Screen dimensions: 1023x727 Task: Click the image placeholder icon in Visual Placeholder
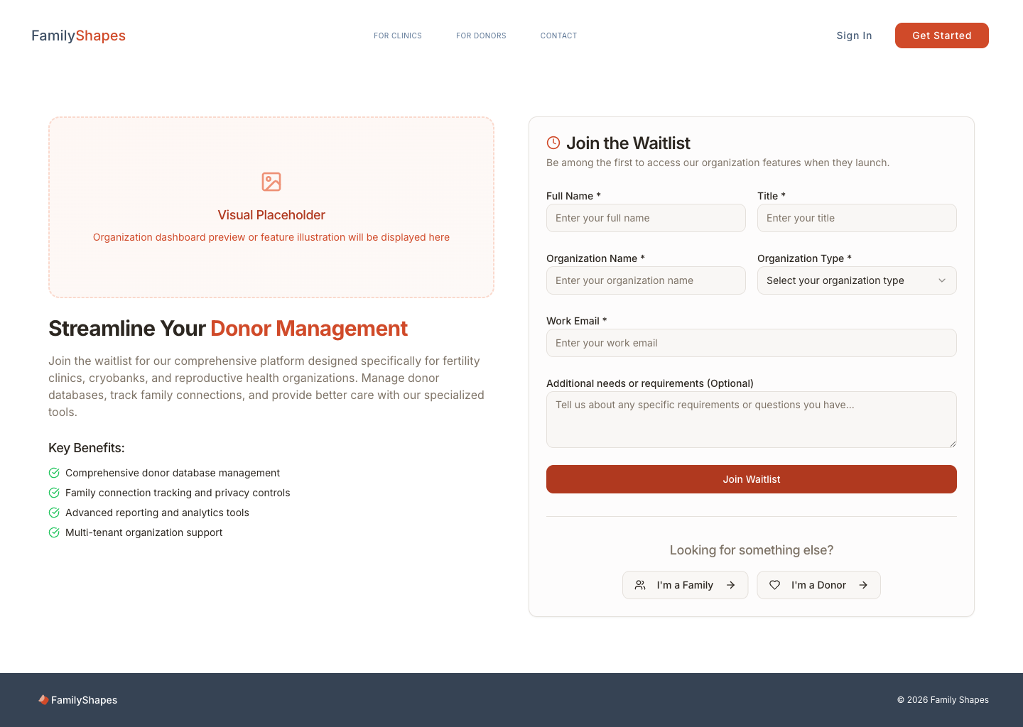[271, 182]
